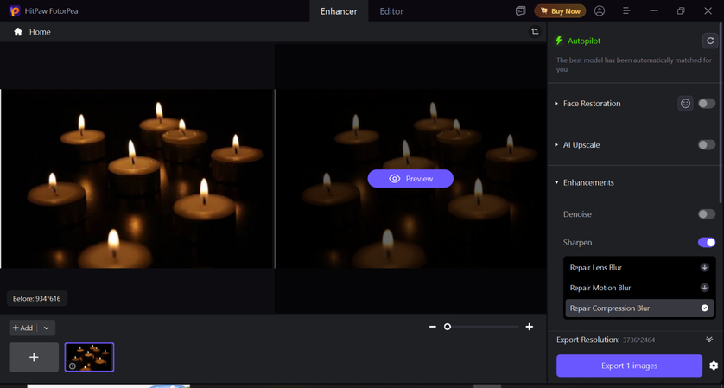Open the user account profile icon
Viewport: 724px width, 388px height.
click(600, 11)
